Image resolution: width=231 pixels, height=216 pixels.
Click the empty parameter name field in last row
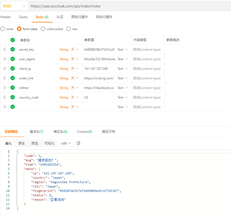click(x=38, y=107)
